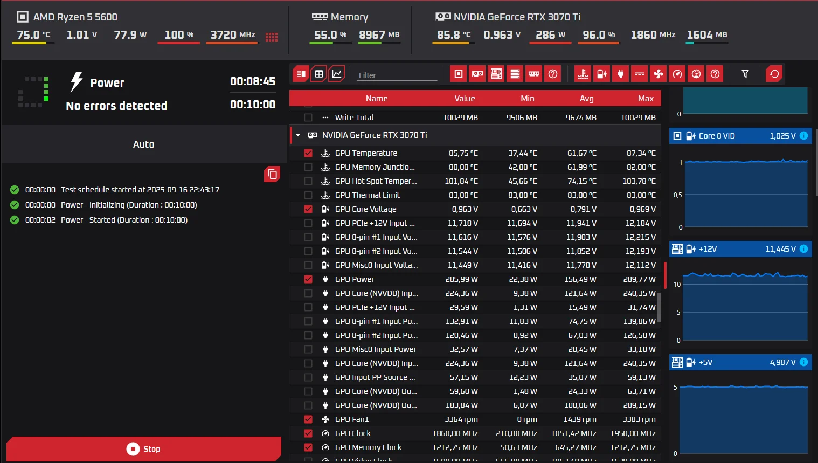Image resolution: width=818 pixels, height=463 pixels.
Task: Uncheck the GPU Temperature checkbox
Action: [x=308, y=153]
